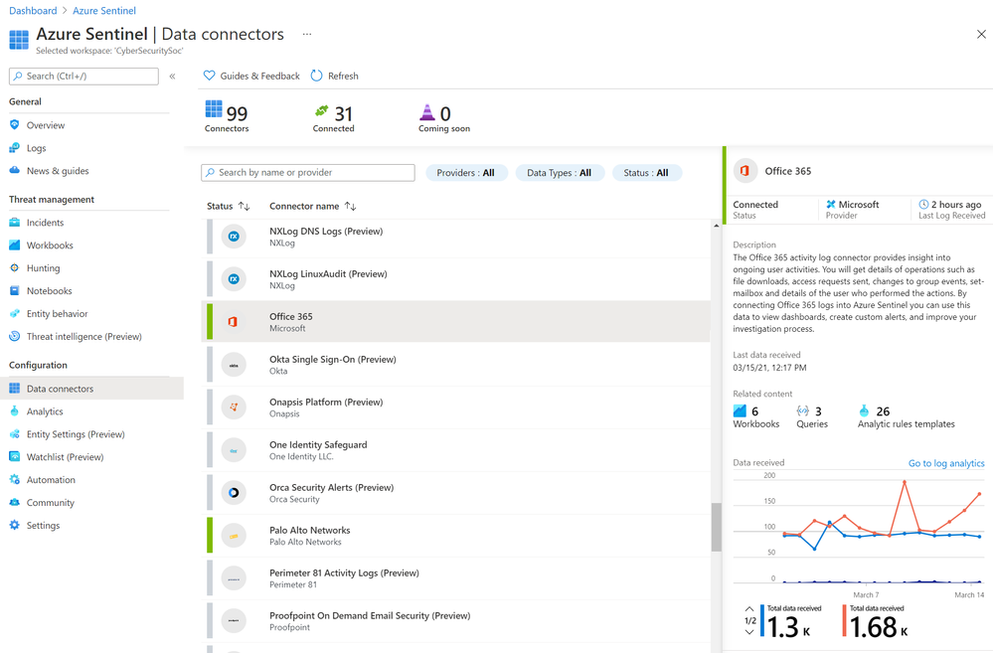Click the Guides & Feedback heart icon
The image size is (993, 653).
209,76
